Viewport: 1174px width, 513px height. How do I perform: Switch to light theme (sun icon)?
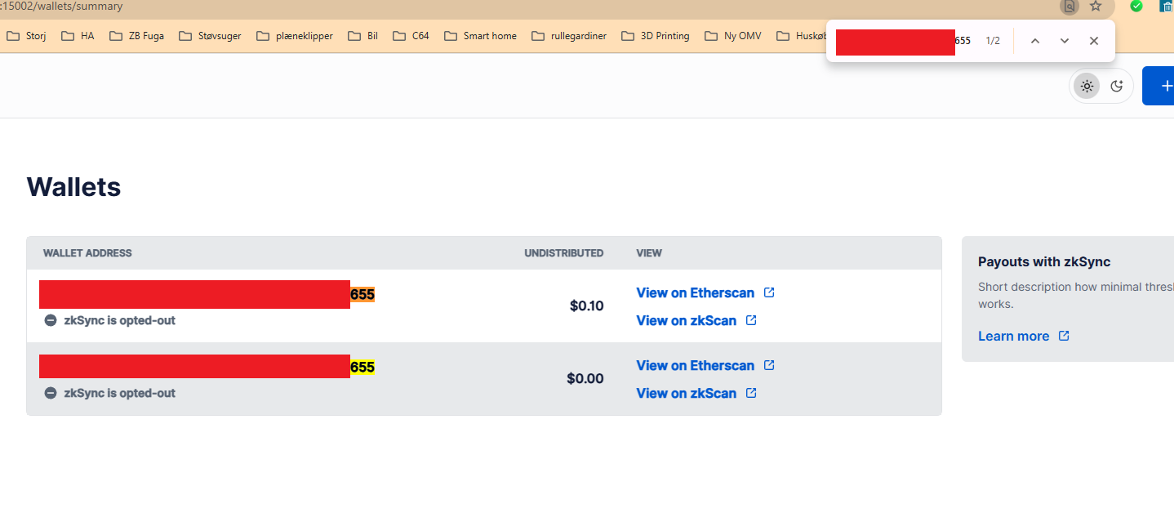coord(1087,86)
